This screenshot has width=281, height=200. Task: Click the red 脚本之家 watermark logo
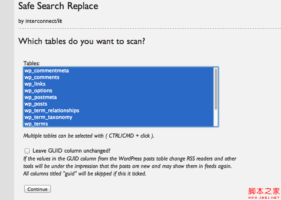pyautogui.click(x=264, y=191)
